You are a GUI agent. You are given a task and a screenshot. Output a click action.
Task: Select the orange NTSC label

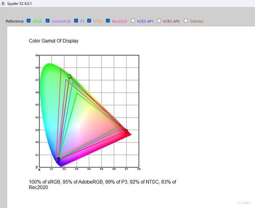click(98, 21)
